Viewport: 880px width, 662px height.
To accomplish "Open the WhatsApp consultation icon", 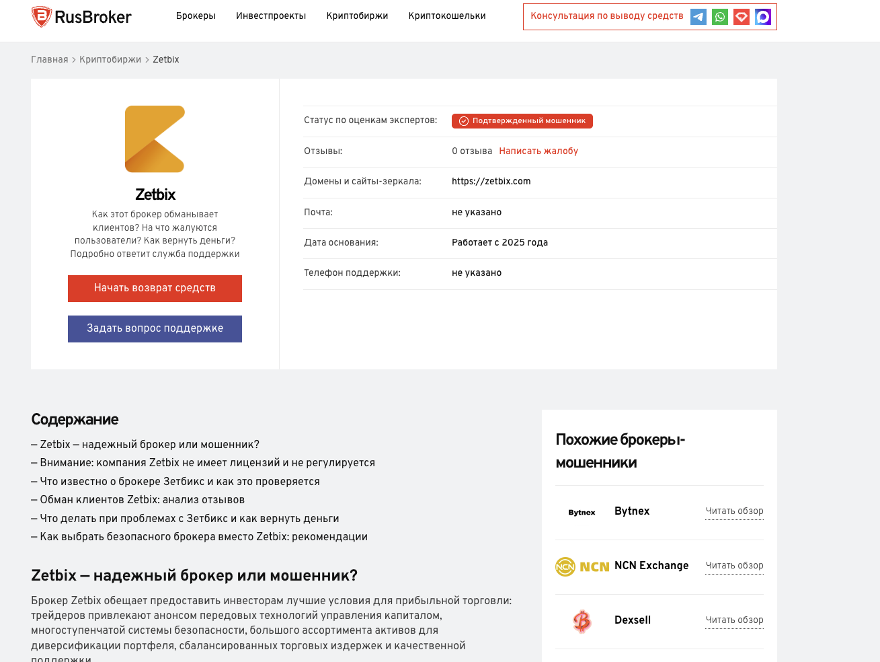I will (x=720, y=17).
